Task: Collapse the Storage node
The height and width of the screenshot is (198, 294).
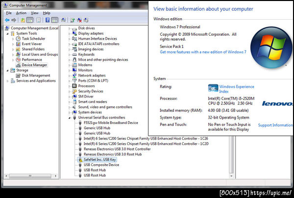Action: click(8, 70)
